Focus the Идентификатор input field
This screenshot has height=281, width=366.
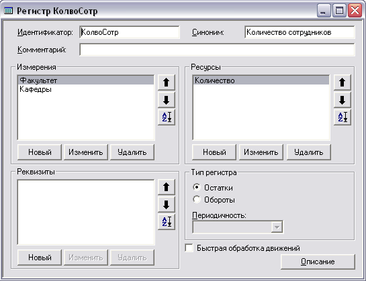point(130,32)
